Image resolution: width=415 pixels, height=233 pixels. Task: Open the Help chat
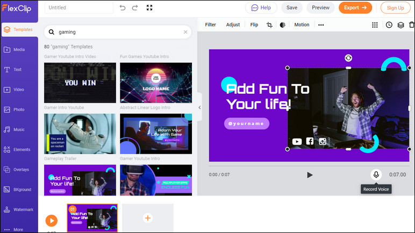(x=261, y=7)
